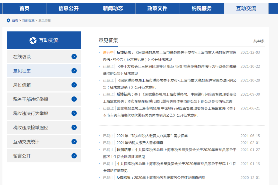Open 2021年纳税人缴费人需求调查 link
This screenshot has width=278, height=185.
tap(140, 143)
